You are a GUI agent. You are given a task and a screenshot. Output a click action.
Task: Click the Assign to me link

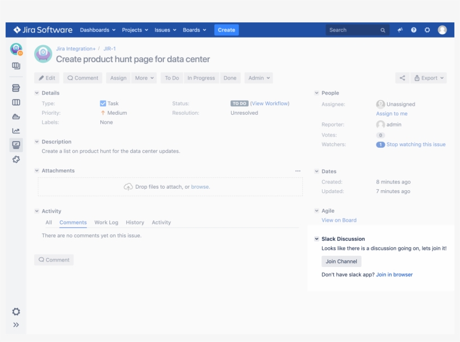392,114
